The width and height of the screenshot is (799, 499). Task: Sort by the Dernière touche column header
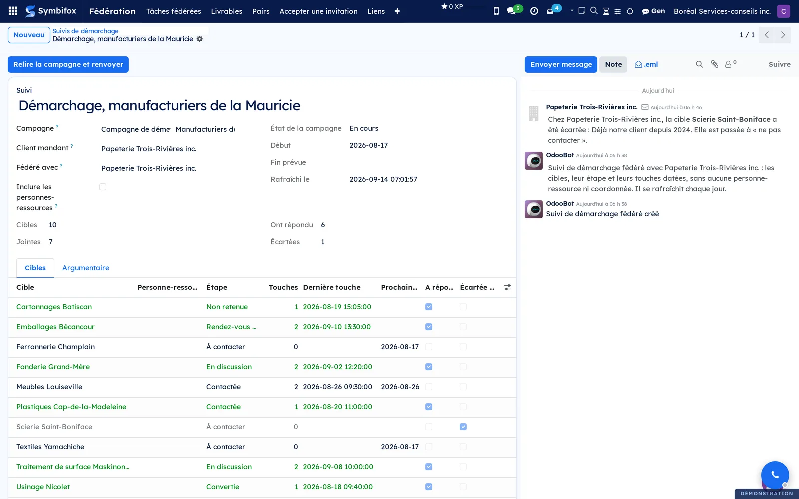tap(332, 287)
